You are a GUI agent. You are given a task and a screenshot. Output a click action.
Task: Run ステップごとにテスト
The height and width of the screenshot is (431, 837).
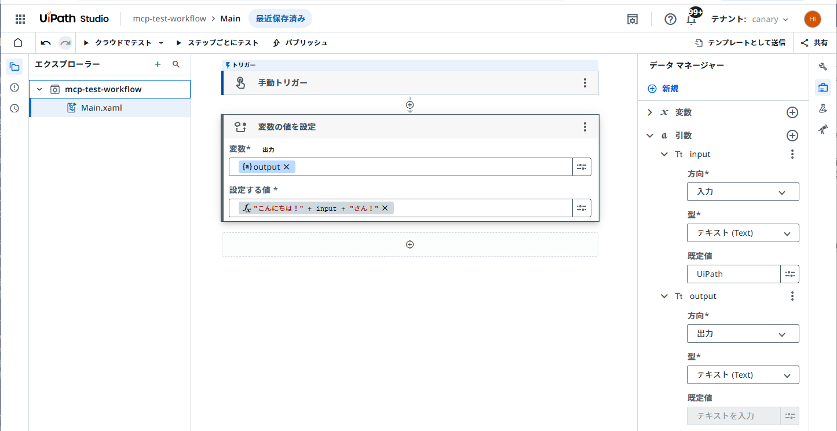[217, 43]
